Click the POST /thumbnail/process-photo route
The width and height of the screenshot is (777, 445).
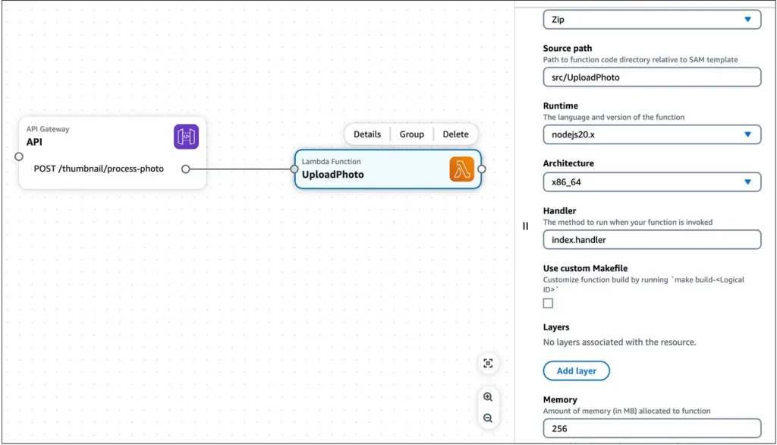(x=99, y=169)
